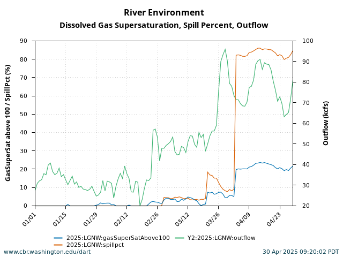Viewport: 343px width, 257px height.
Task: Click right axis outflow value 30
Action: pos(306,185)
